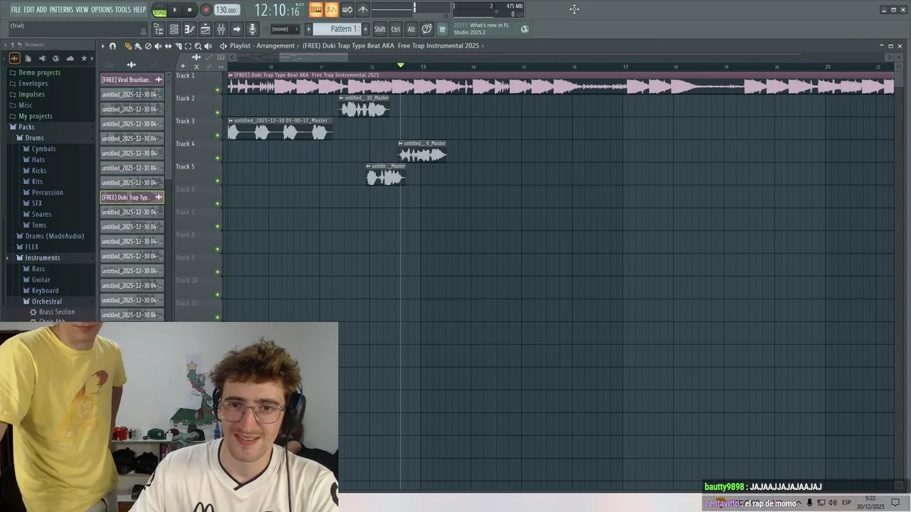This screenshot has width=911, height=512.
Task: Select the Slice tool in playlist toolbar
Action: pos(178,46)
